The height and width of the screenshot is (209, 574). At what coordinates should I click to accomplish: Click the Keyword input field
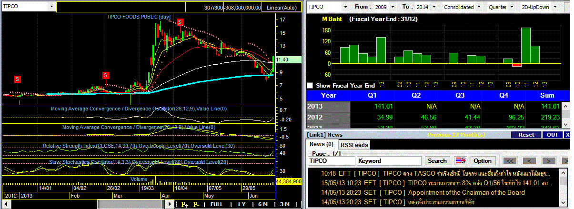click(x=389, y=161)
